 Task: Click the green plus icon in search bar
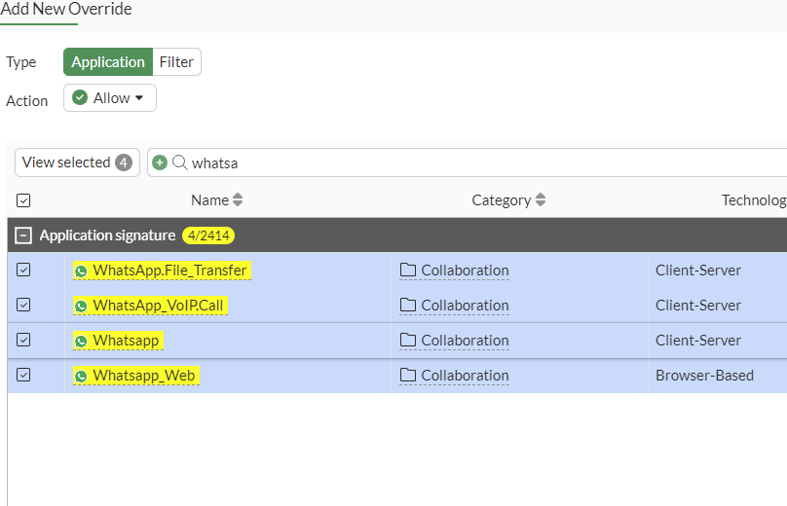pos(160,163)
